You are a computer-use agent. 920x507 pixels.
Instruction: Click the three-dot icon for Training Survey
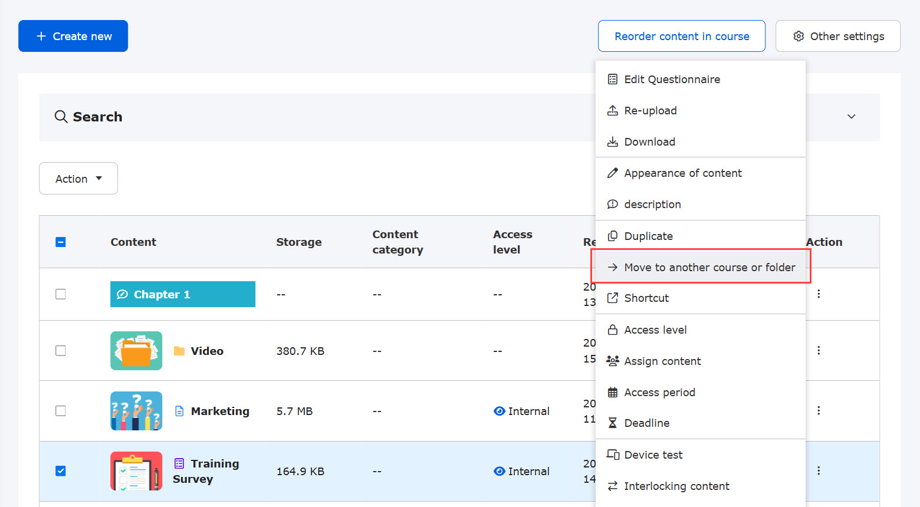coord(819,470)
